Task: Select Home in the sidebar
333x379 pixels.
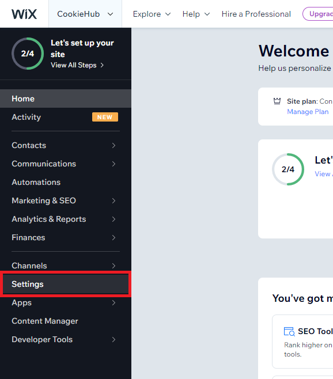Action: (66, 98)
